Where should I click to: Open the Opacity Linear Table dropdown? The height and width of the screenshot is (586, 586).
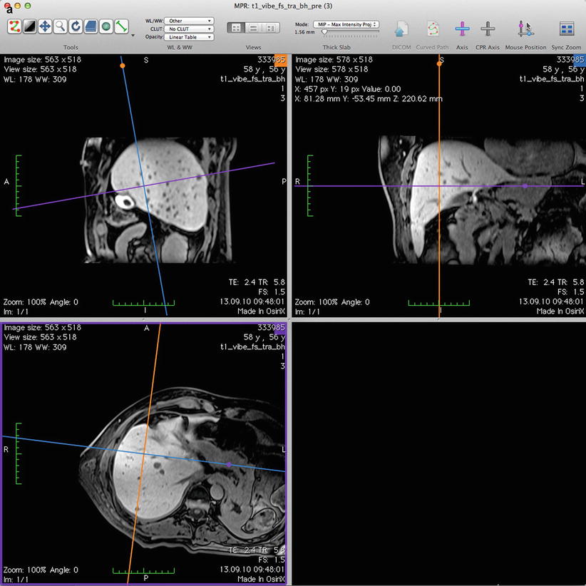(189, 37)
